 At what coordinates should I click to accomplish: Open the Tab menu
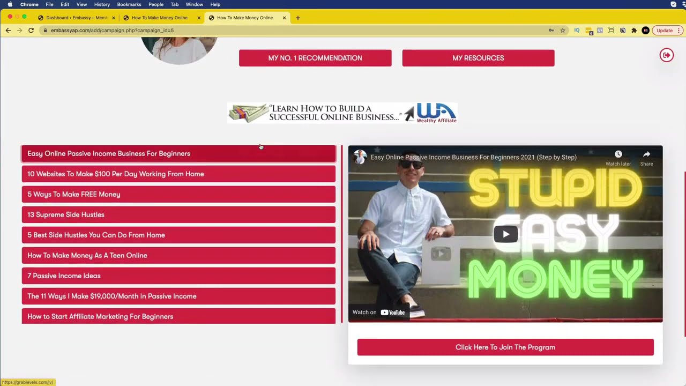175,4
